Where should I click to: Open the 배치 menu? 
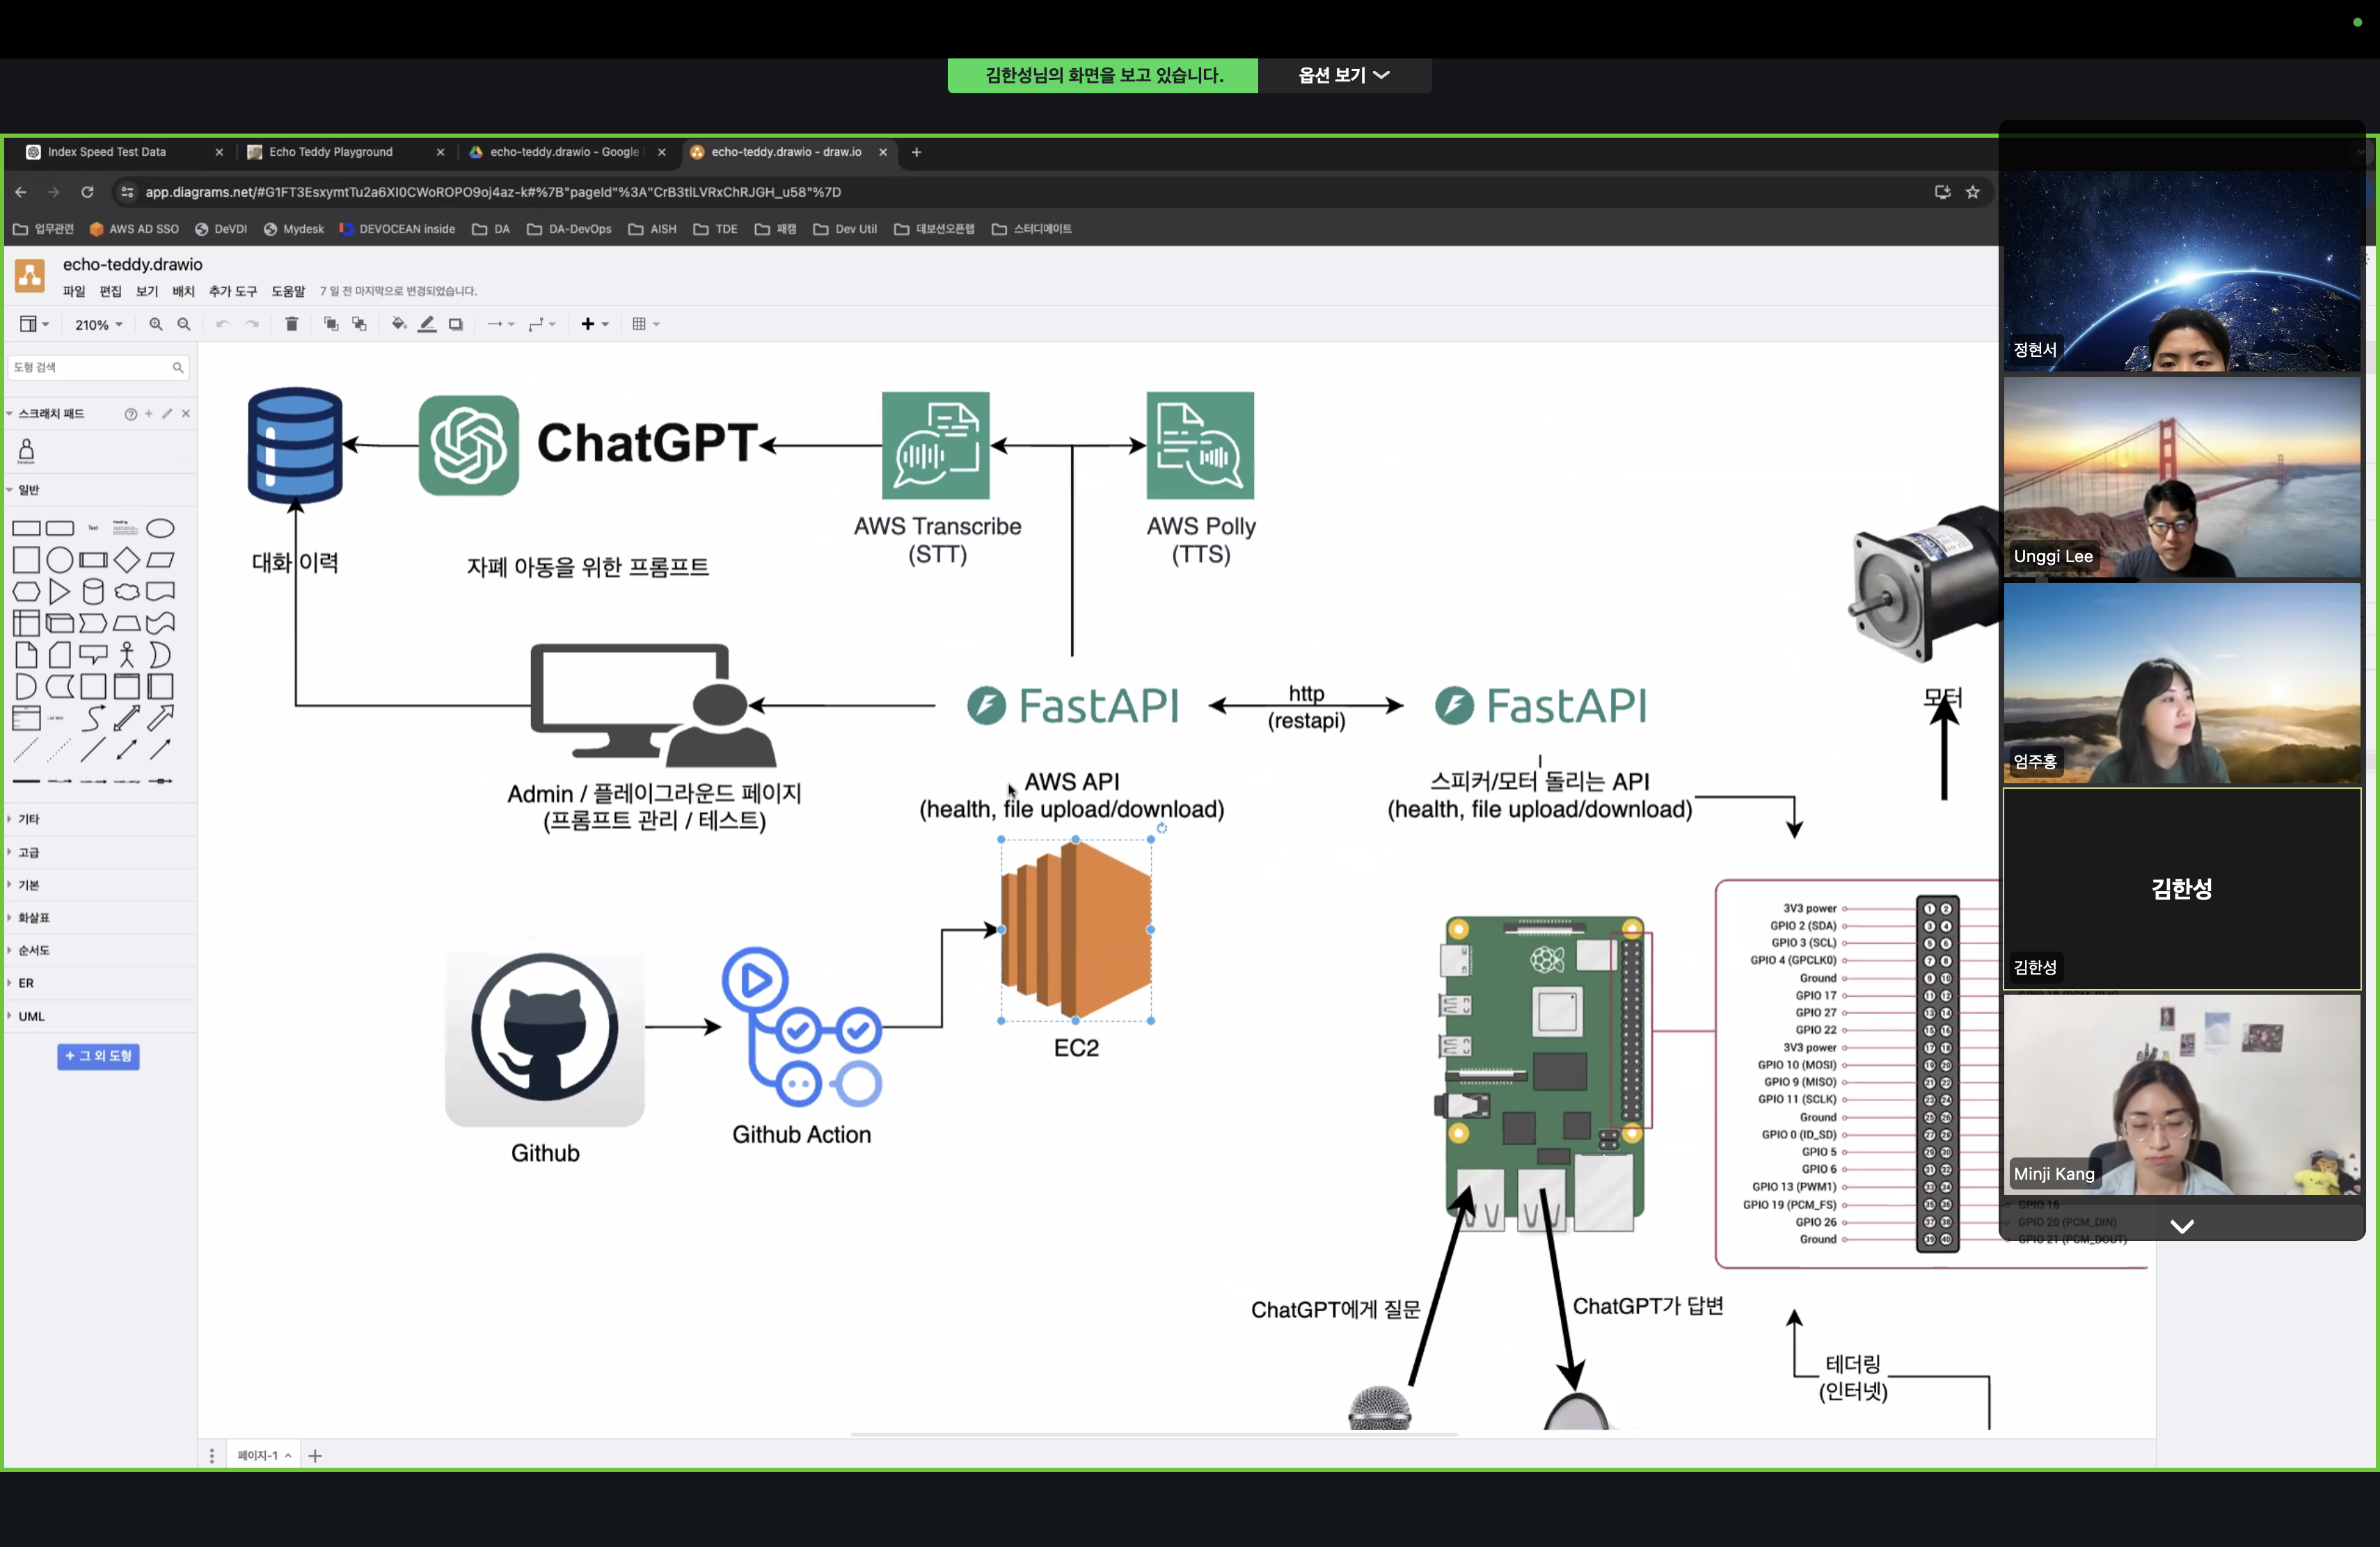pos(183,291)
